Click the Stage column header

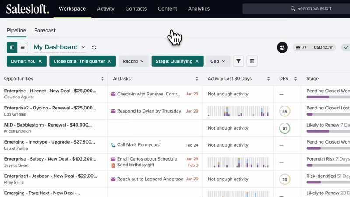click(312, 79)
